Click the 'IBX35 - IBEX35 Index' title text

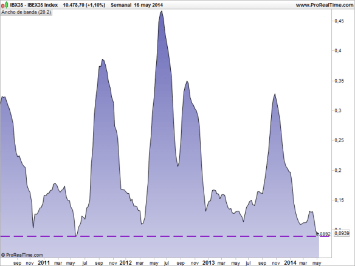click(x=34, y=5)
